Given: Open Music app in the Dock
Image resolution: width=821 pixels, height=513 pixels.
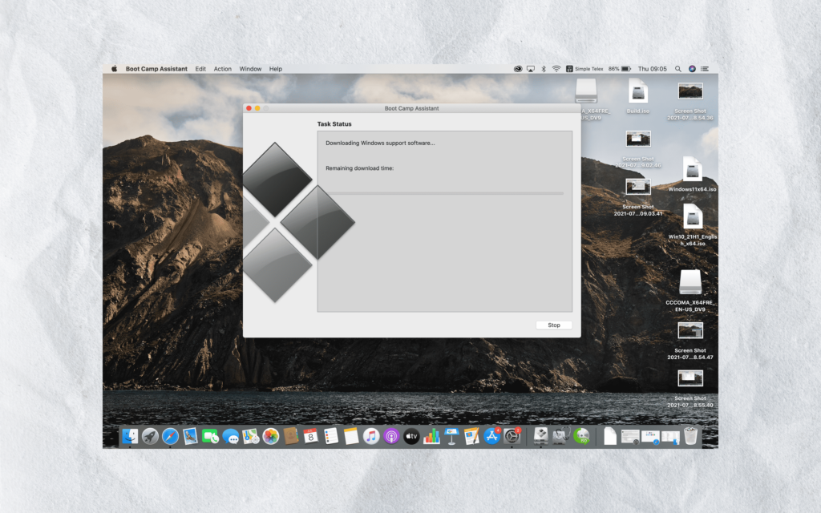Looking at the screenshot, I should point(371,436).
